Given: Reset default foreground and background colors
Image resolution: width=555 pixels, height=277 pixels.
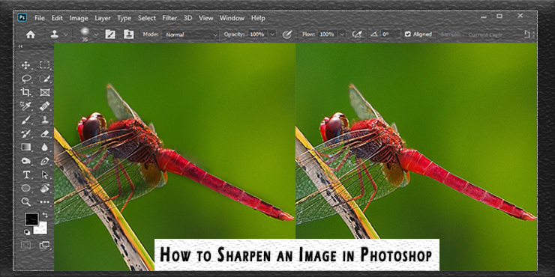Looking at the screenshot, I should [27, 232].
